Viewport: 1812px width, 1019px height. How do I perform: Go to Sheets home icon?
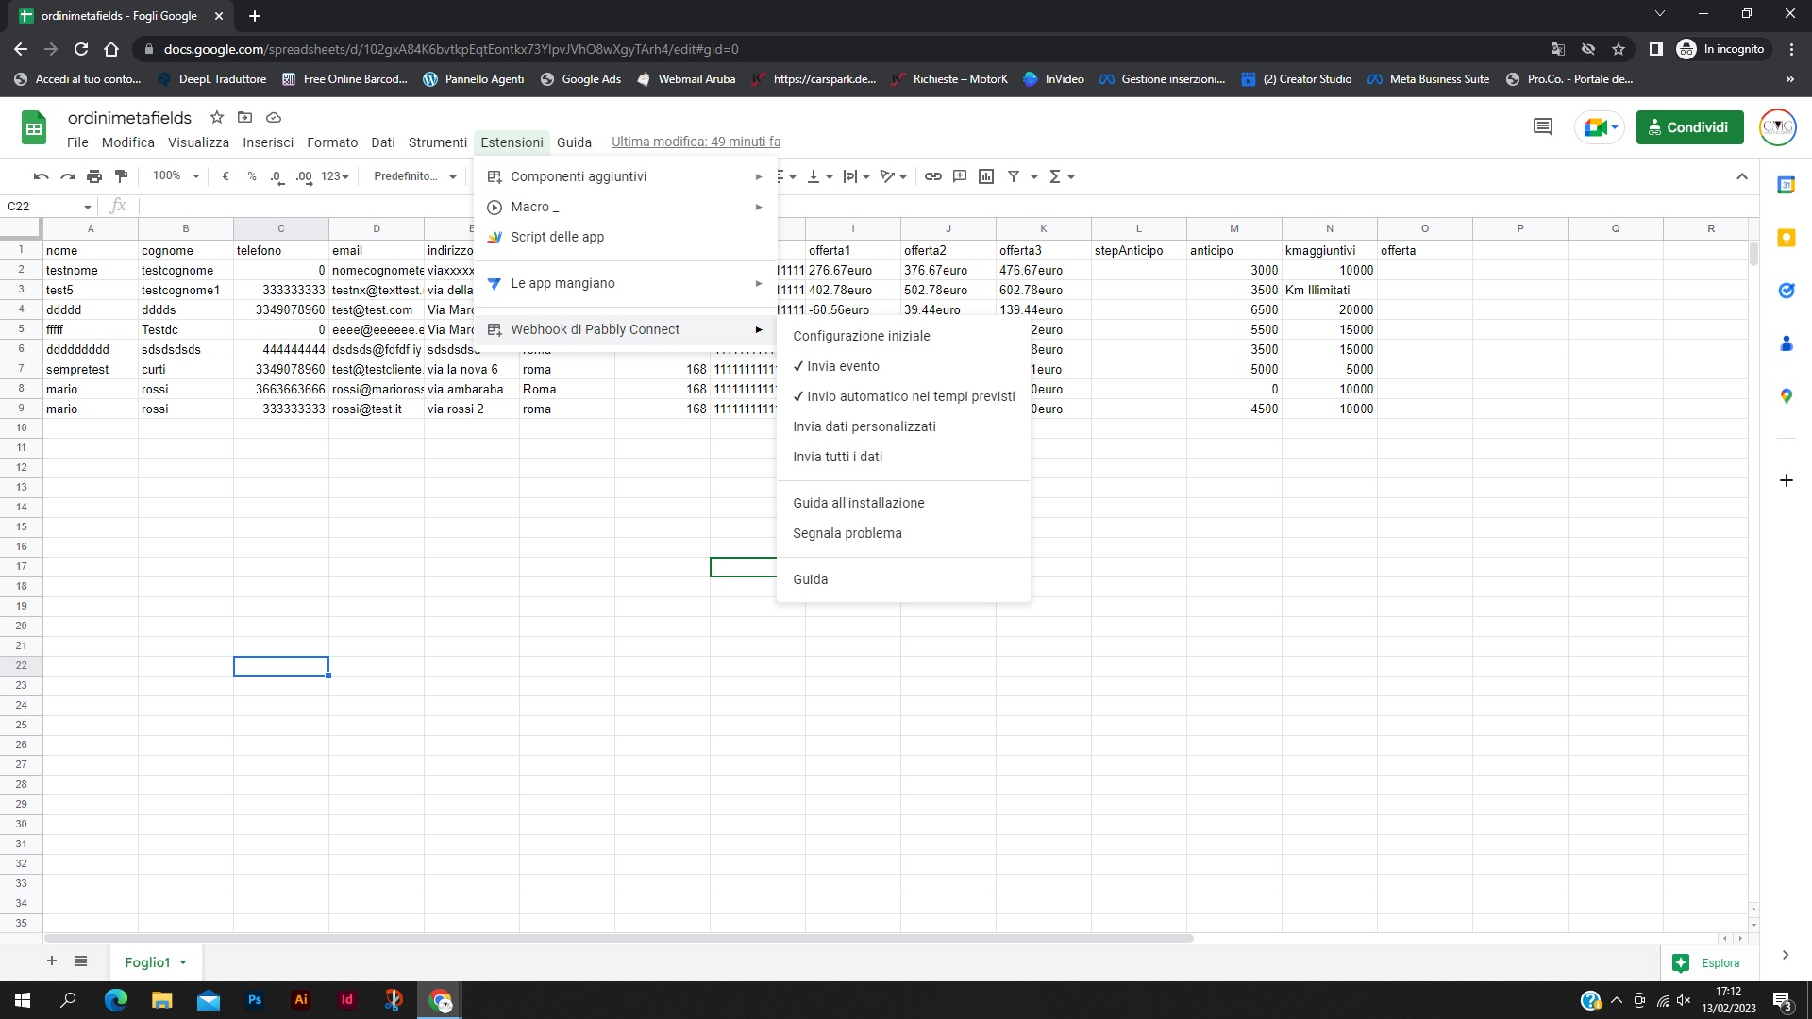tap(34, 127)
